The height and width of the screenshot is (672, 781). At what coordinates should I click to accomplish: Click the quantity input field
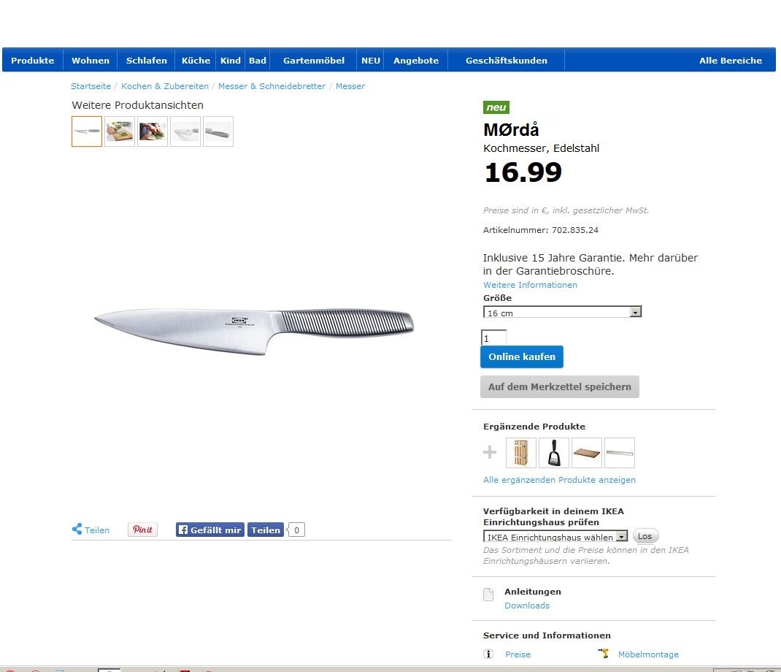(x=493, y=338)
